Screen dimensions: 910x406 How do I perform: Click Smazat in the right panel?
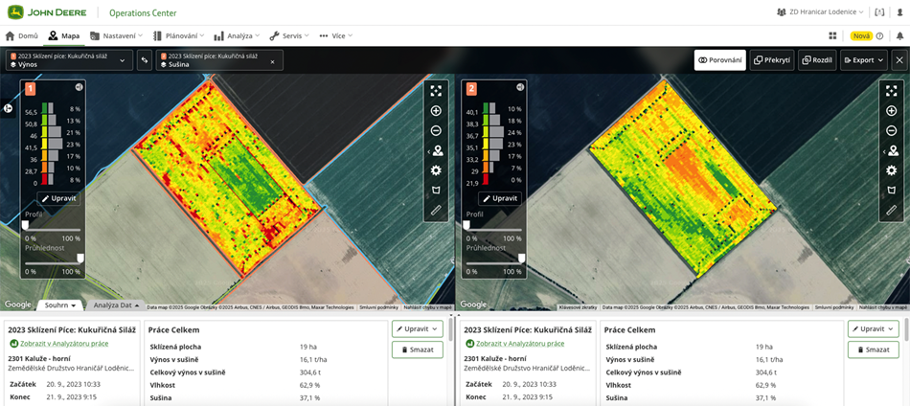(874, 350)
